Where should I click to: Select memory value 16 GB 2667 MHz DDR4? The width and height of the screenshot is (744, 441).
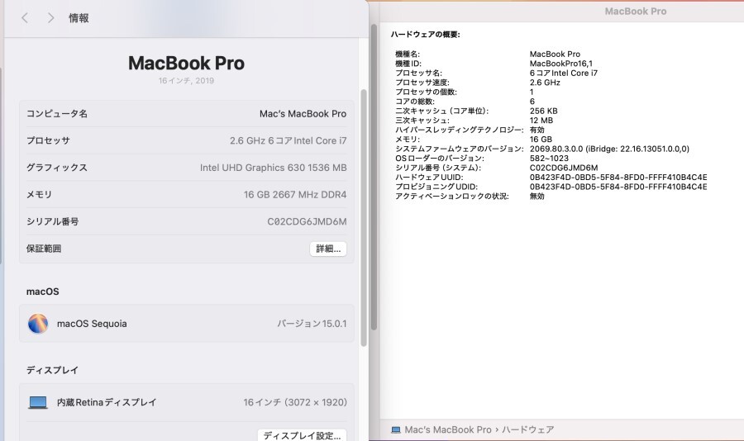click(295, 194)
